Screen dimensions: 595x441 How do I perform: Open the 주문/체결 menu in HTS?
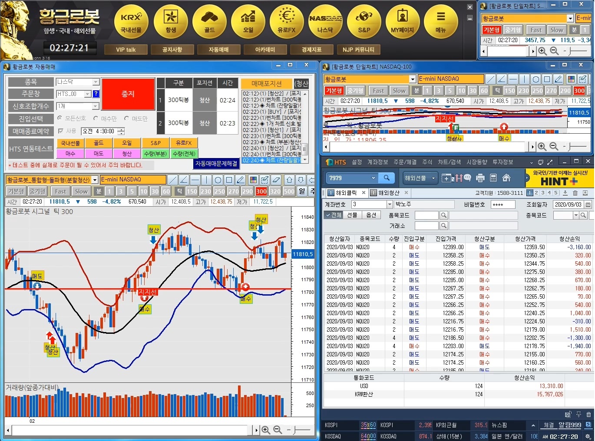(405, 162)
